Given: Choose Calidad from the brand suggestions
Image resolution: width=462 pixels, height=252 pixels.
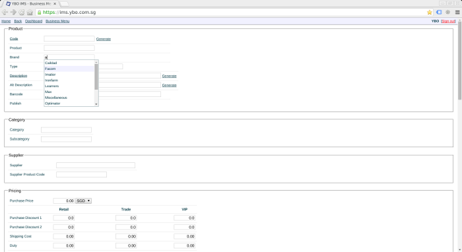Looking at the screenshot, I should coord(69,63).
